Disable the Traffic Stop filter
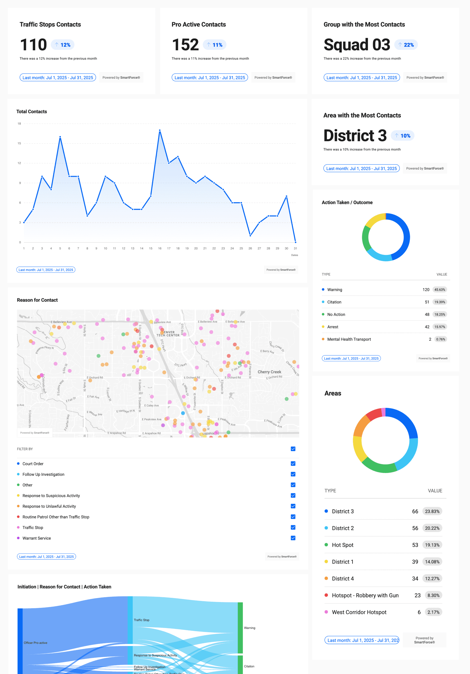470x674 pixels. coord(293,527)
